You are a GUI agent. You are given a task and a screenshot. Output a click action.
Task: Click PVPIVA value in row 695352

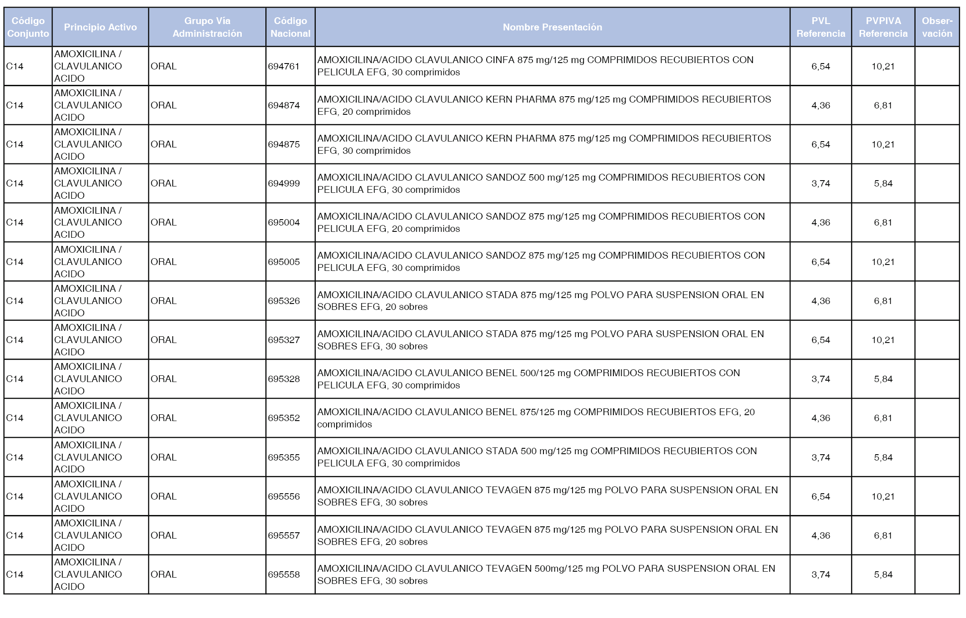883,418
